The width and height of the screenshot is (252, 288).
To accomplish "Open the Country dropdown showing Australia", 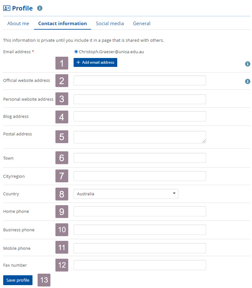I will (x=126, y=194).
